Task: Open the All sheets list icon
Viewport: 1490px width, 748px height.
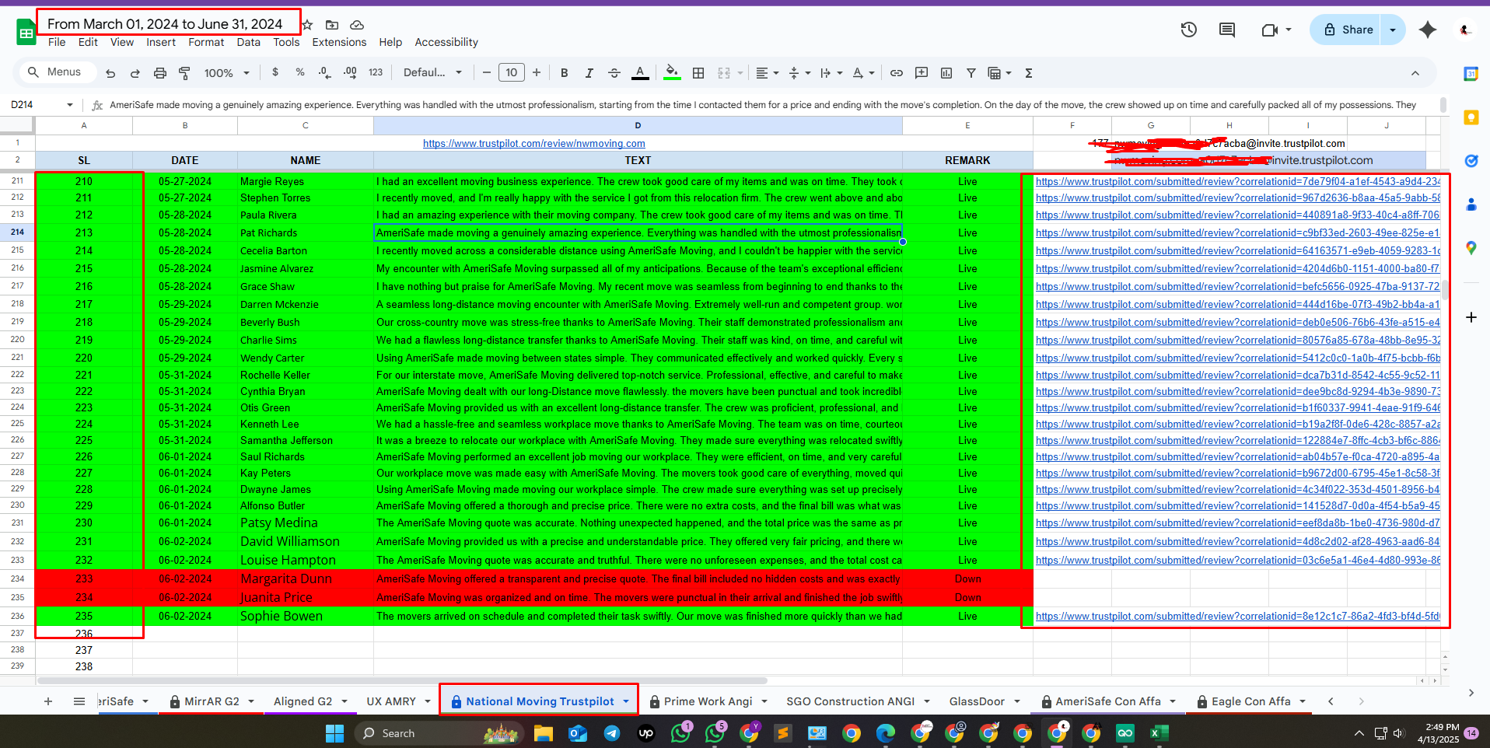Action: tap(79, 701)
